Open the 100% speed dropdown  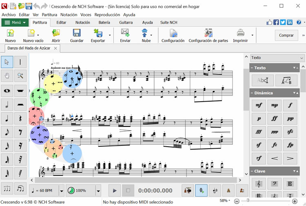[x=98, y=191]
